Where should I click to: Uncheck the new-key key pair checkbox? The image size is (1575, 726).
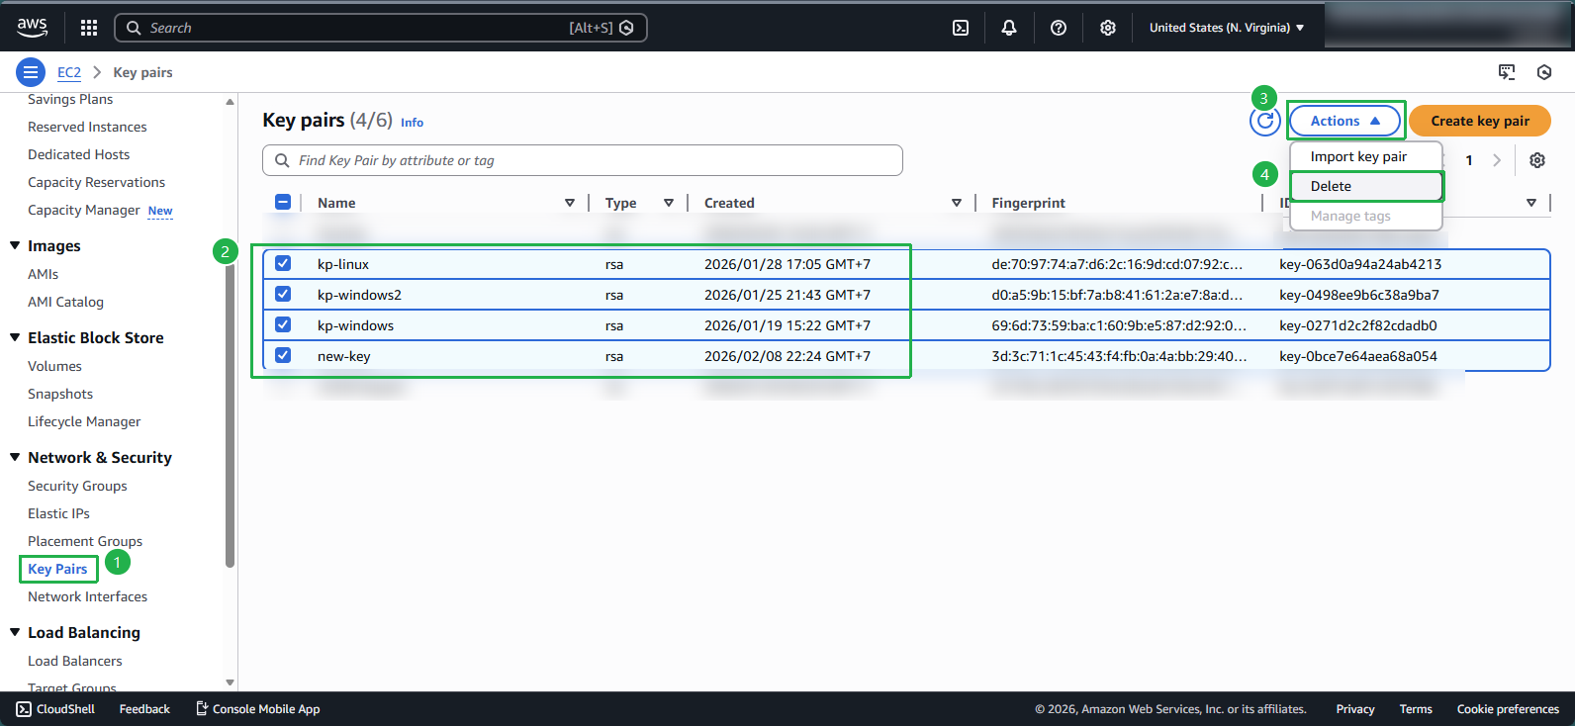tap(283, 356)
